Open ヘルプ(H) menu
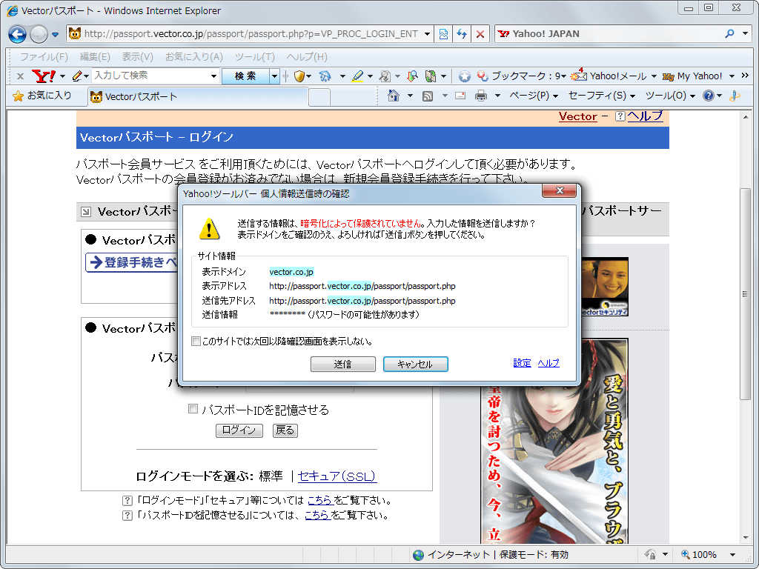This screenshot has width=759, height=569. (307, 56)
